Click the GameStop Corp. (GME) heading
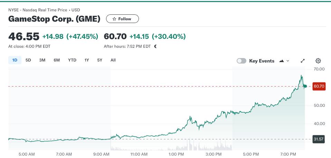Image resolution: width=331 pixels, height=158 pixels. point(54,19)
